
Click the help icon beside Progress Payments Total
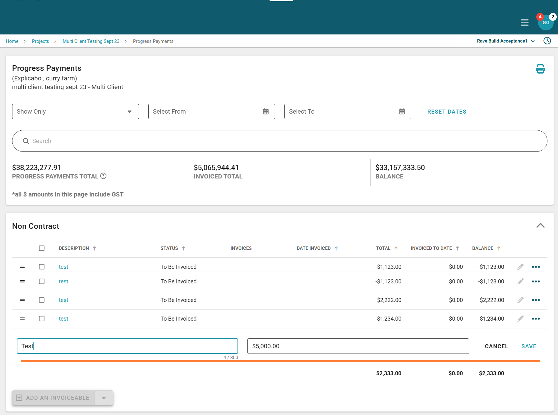[104, 176]
